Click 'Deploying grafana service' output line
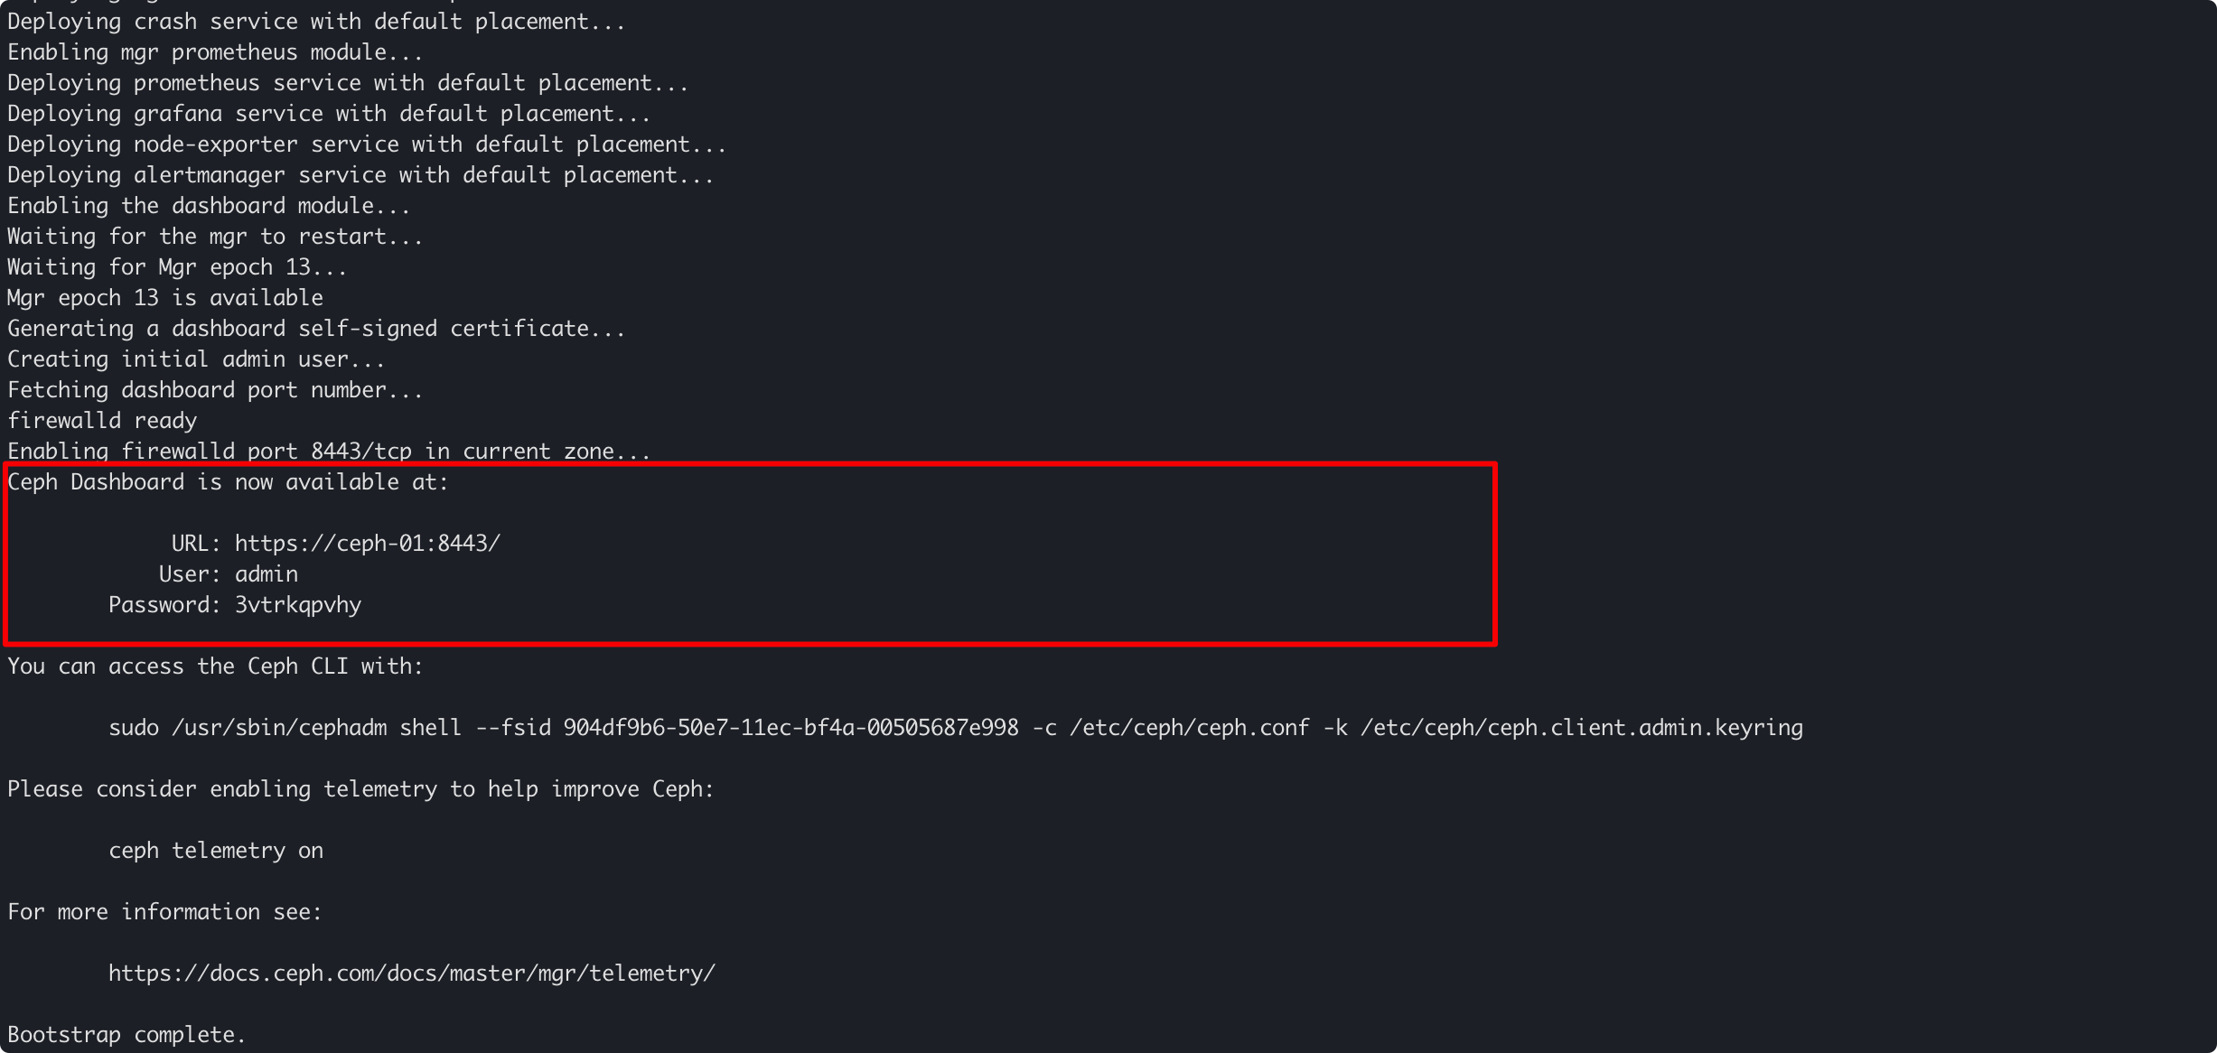2217x1053 pixels. click(x=329, y=114)
